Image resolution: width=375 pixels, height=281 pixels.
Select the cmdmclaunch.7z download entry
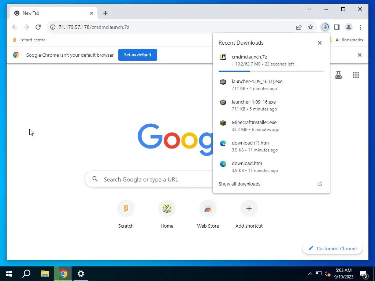coord(271,60)
